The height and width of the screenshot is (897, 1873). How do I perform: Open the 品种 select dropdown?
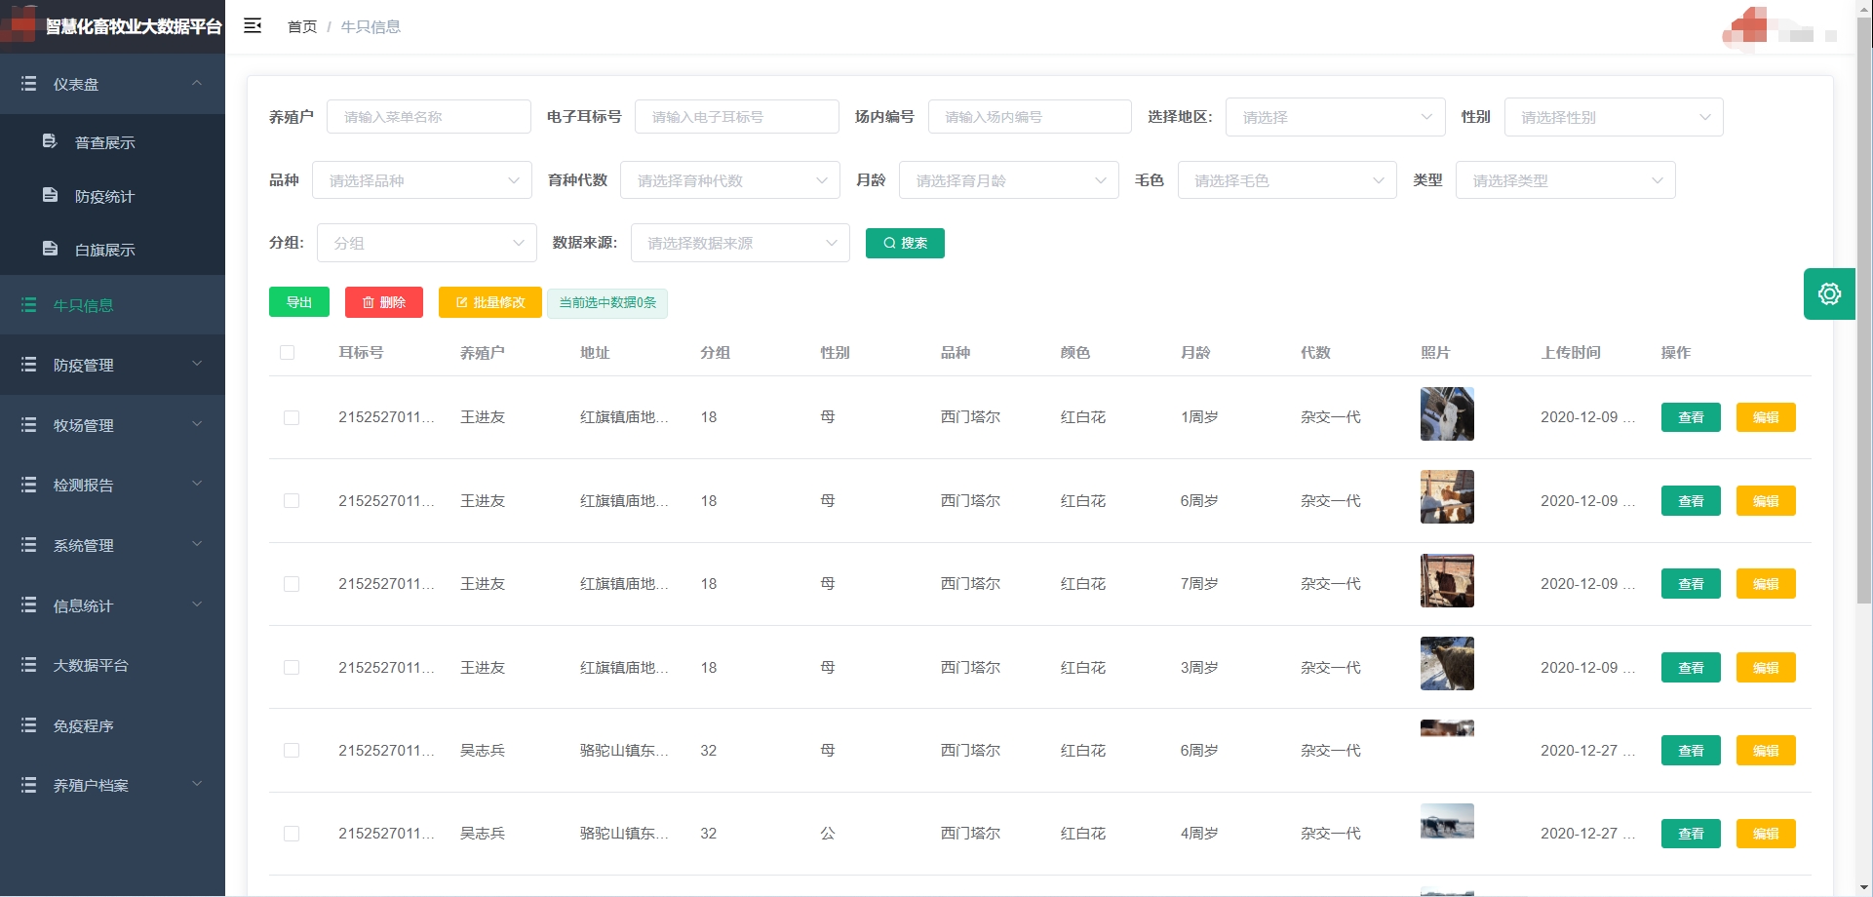pos(421,180)
